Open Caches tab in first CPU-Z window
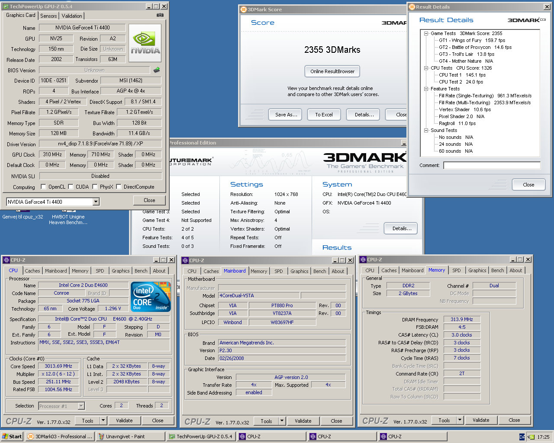Image resolution: width=554 pixels, height=443 pixels. tap(32, 271)
